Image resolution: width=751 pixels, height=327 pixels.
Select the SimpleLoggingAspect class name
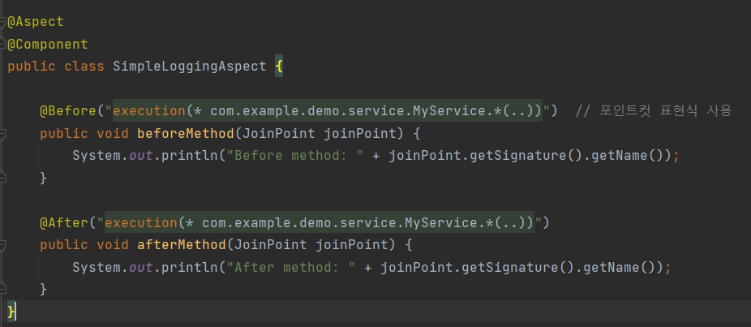pos(190,67)
